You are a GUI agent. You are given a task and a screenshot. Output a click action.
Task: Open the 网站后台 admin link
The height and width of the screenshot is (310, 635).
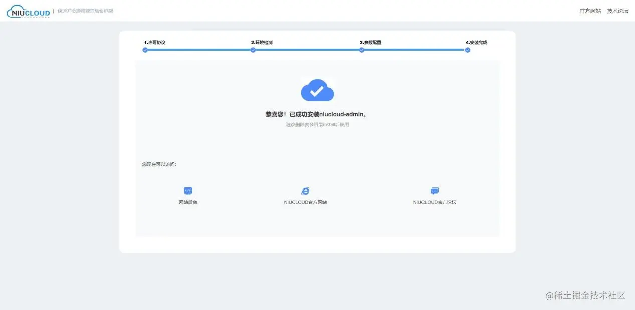188,202
